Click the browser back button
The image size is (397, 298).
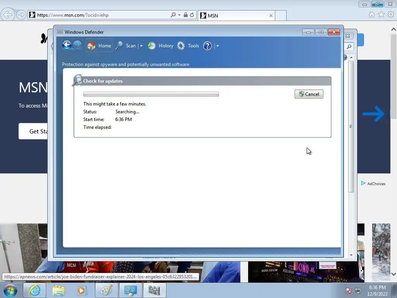coord(8,15)
